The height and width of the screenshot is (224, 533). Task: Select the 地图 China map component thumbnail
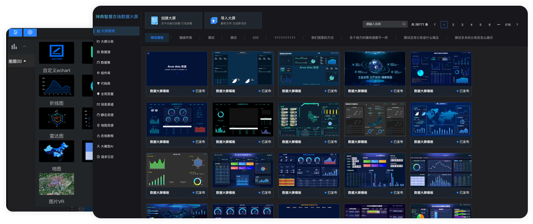pyautogui.click(x=56, y=151)
